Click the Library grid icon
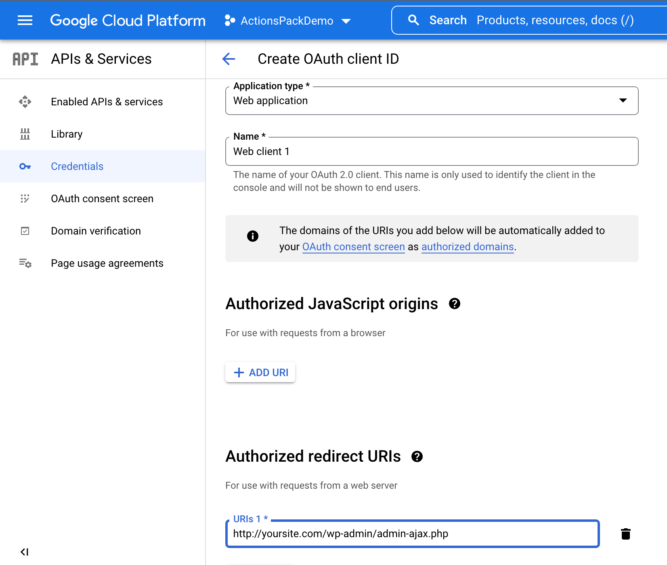The width and height of the screenshot is (667, 565). [25, 134]
